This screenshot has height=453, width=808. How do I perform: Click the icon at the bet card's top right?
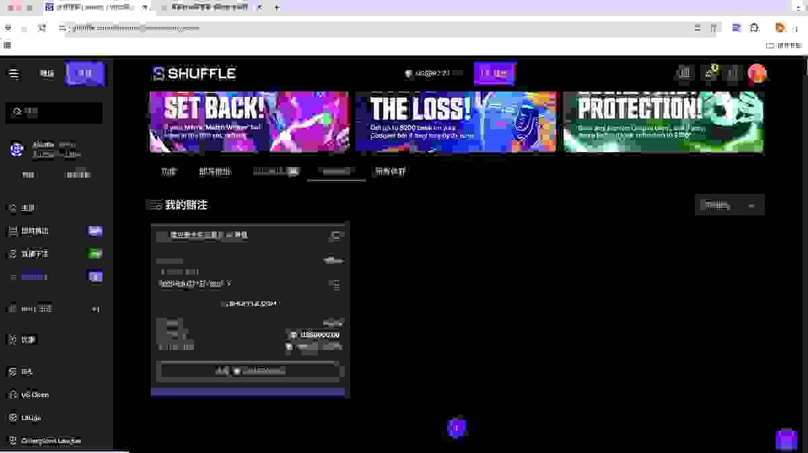coord(336,236)
